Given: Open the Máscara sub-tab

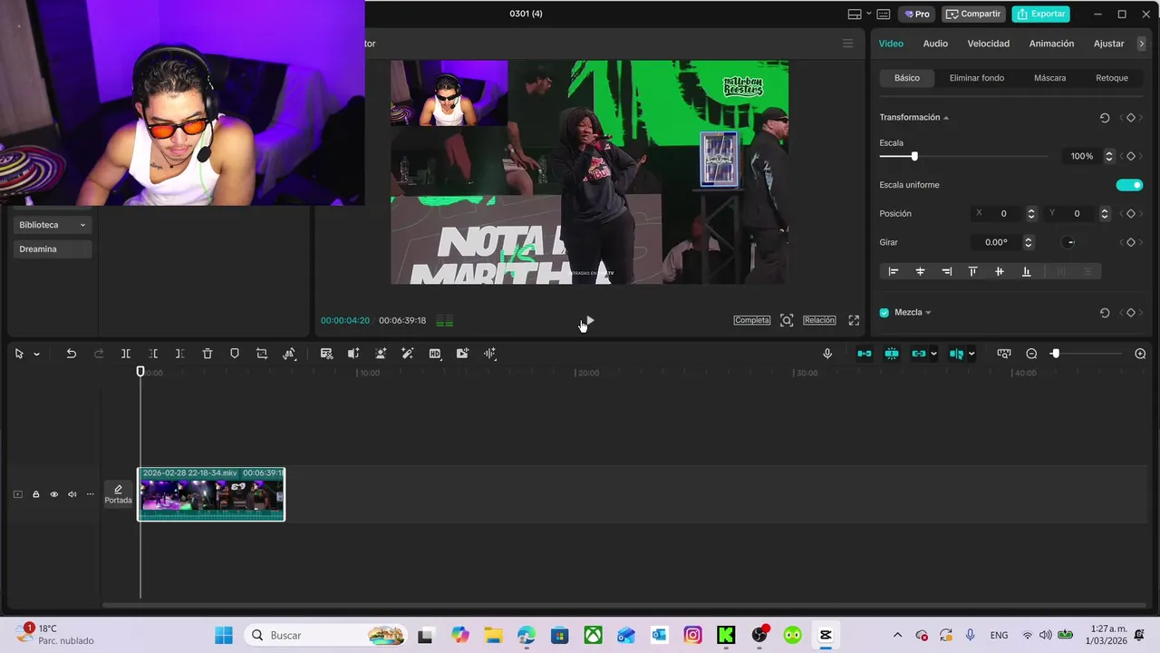Looking at the screenshot, I should point(1049,78).
